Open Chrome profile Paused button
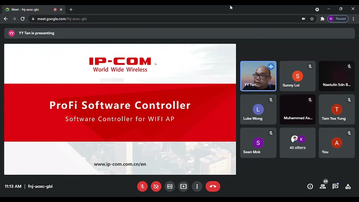 tap(338, 19)
